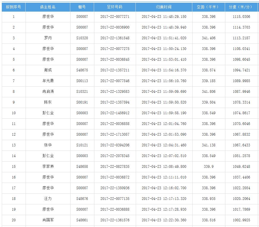Image resolution: width=259 pixels, height=227 pixels.
Task: Sort by the 鸽主姓名 column header
Action: coord(48,7)
